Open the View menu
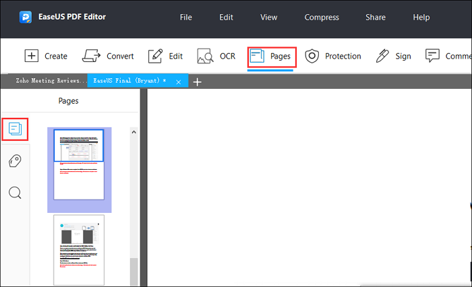This screenshot has width=472, height=287. [268, 18]
